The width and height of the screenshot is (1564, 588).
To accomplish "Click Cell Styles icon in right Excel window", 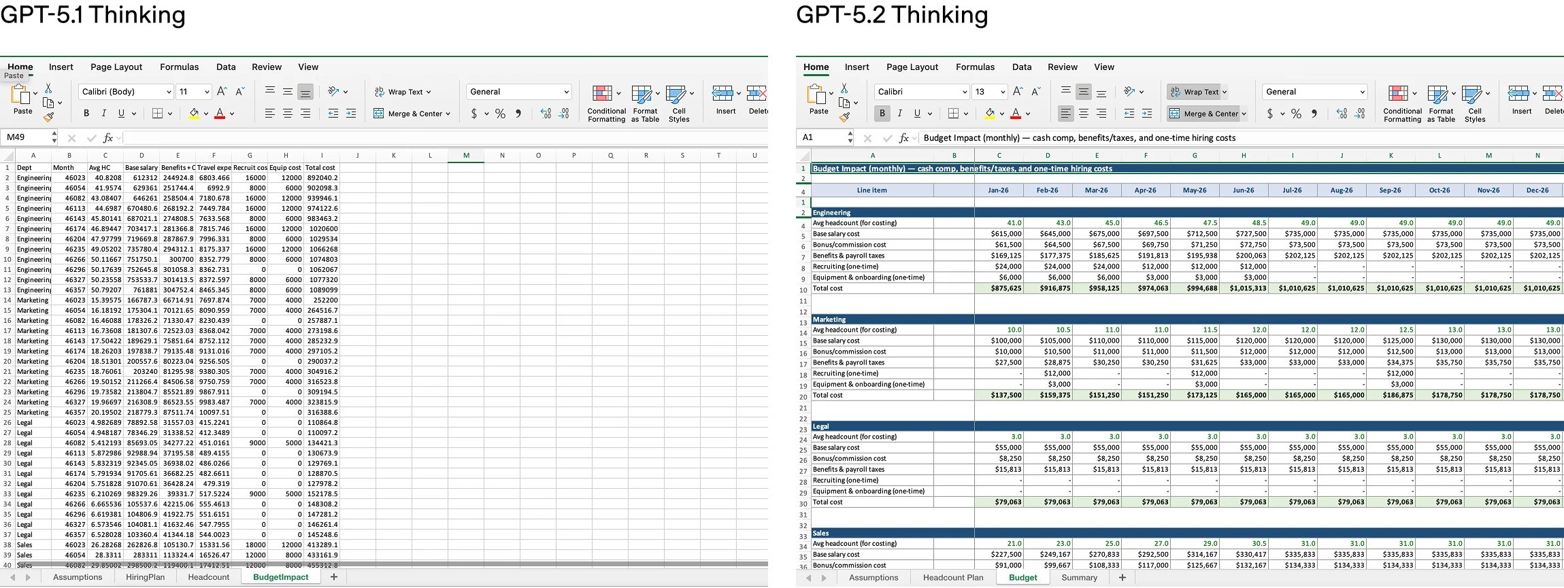I will tap(1474, 104).
